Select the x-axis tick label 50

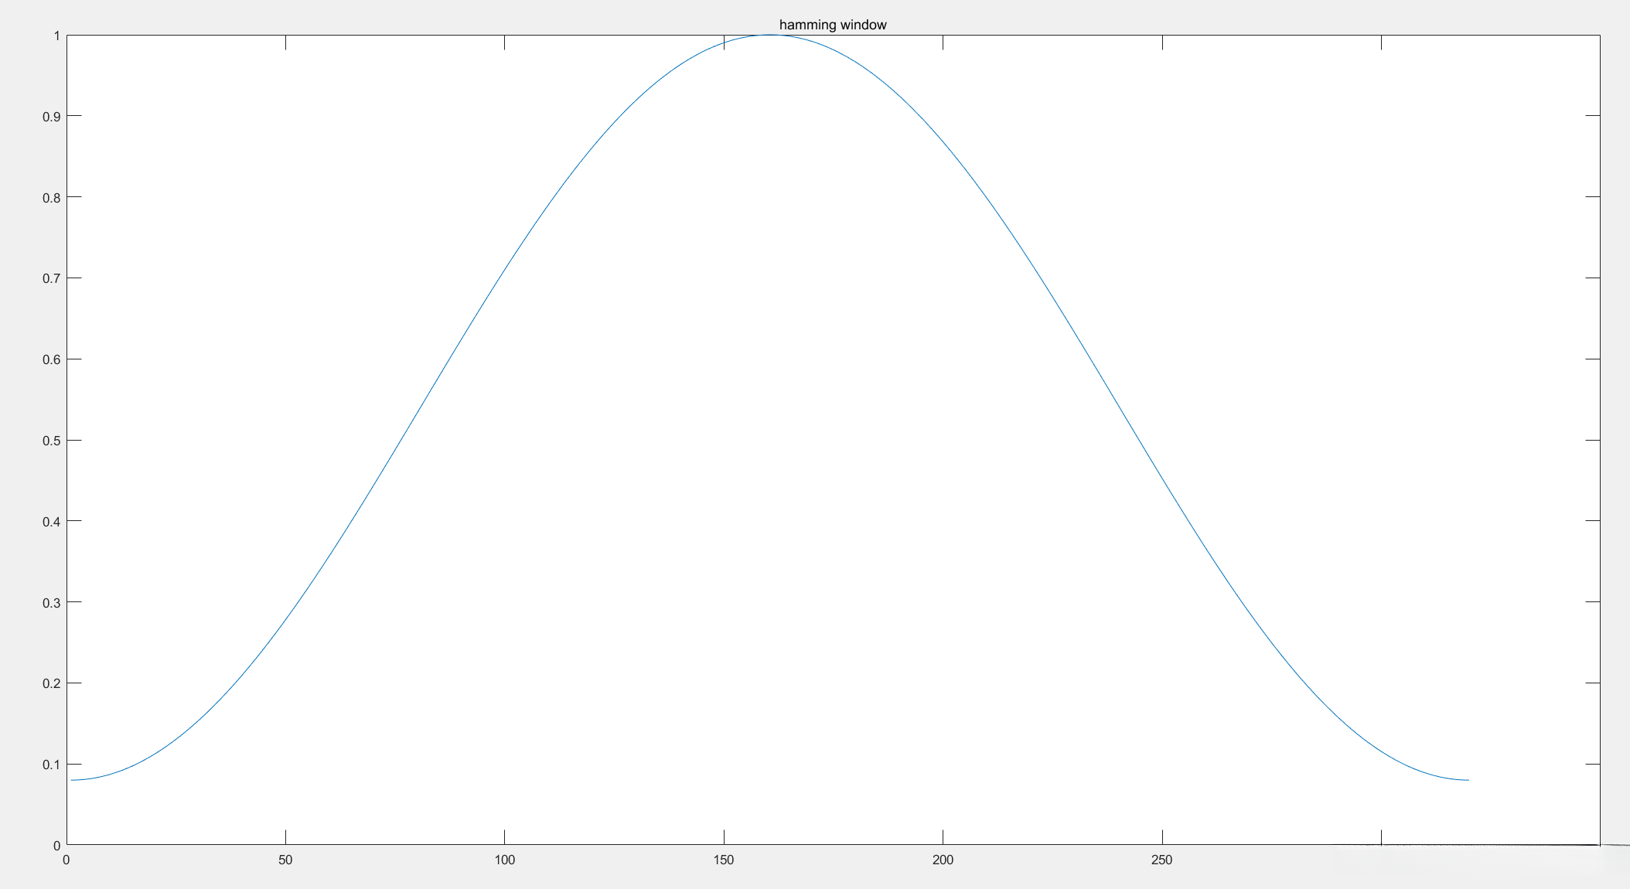pos(285,860)
